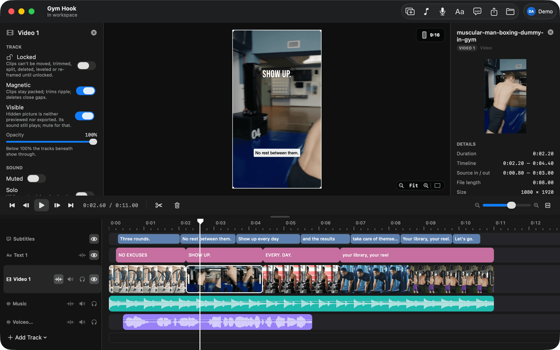Click the fit timeline to window icon
This screenshot has width=560, height=350.
[548, 205]
